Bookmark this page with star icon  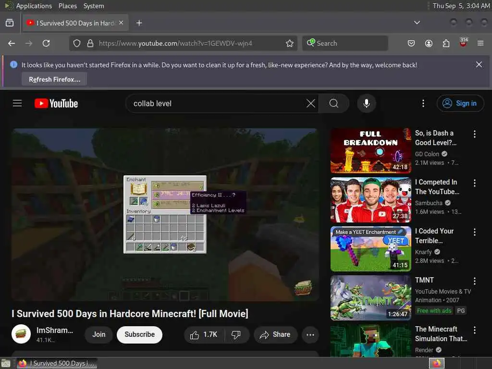(x=290, y=43)
